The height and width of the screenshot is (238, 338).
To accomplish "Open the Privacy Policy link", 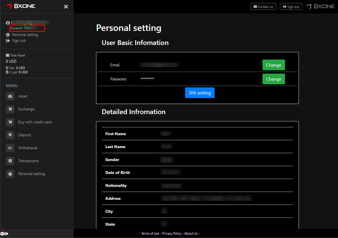I will coord(172,234).
